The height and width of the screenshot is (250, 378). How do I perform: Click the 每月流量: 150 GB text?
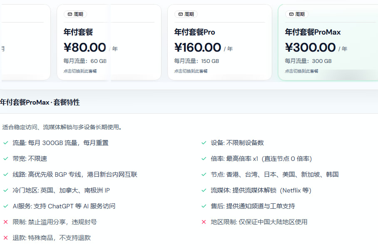(x=196, y=61)
